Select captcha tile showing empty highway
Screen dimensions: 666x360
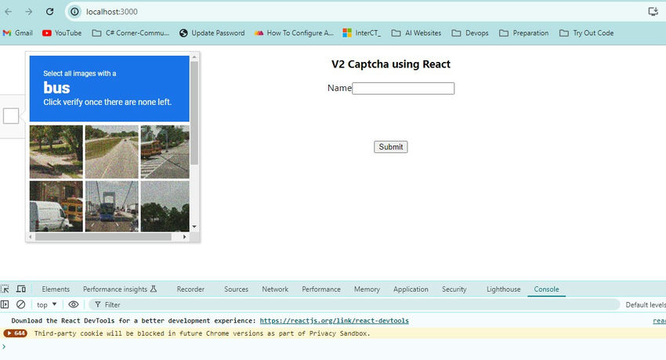[112, 151]
